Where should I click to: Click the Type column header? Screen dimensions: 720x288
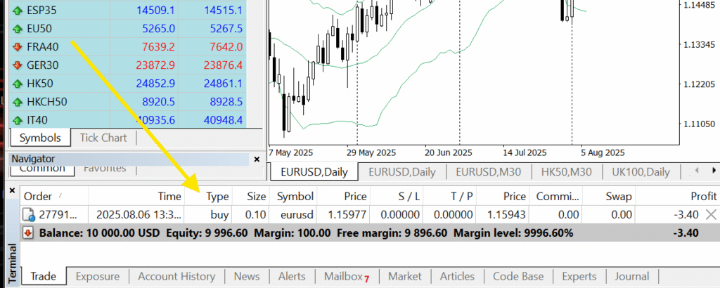tap(217, 197)
